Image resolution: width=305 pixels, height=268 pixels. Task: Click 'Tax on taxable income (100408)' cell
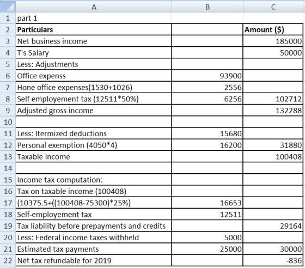(94, 191)
